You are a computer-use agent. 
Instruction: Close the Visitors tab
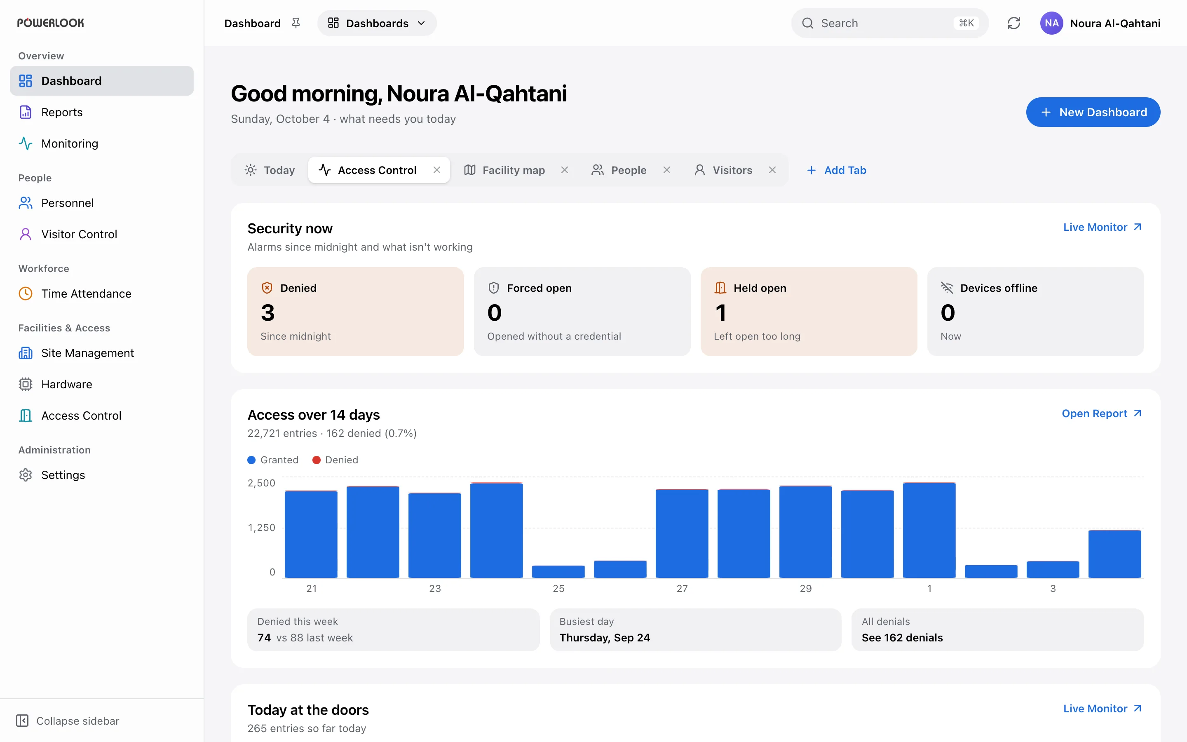(772, 170)
